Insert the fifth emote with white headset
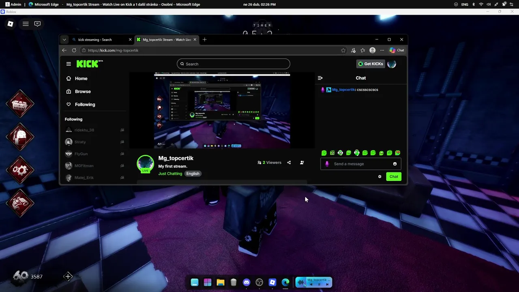The width and height of the screenshot is (519, 292). click(x=356, y=153)
